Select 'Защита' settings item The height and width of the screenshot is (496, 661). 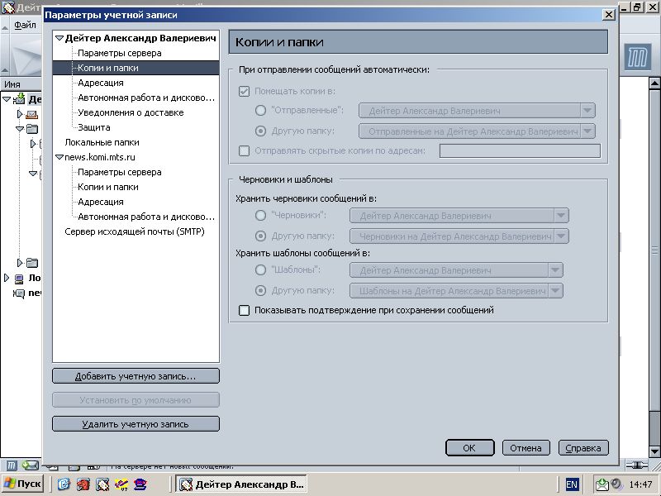pos(94,127)
